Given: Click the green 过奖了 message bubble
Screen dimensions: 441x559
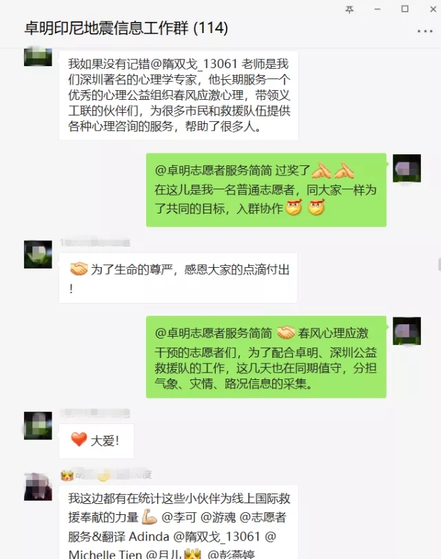Looking at the screenshot, I should coord(266,190).
